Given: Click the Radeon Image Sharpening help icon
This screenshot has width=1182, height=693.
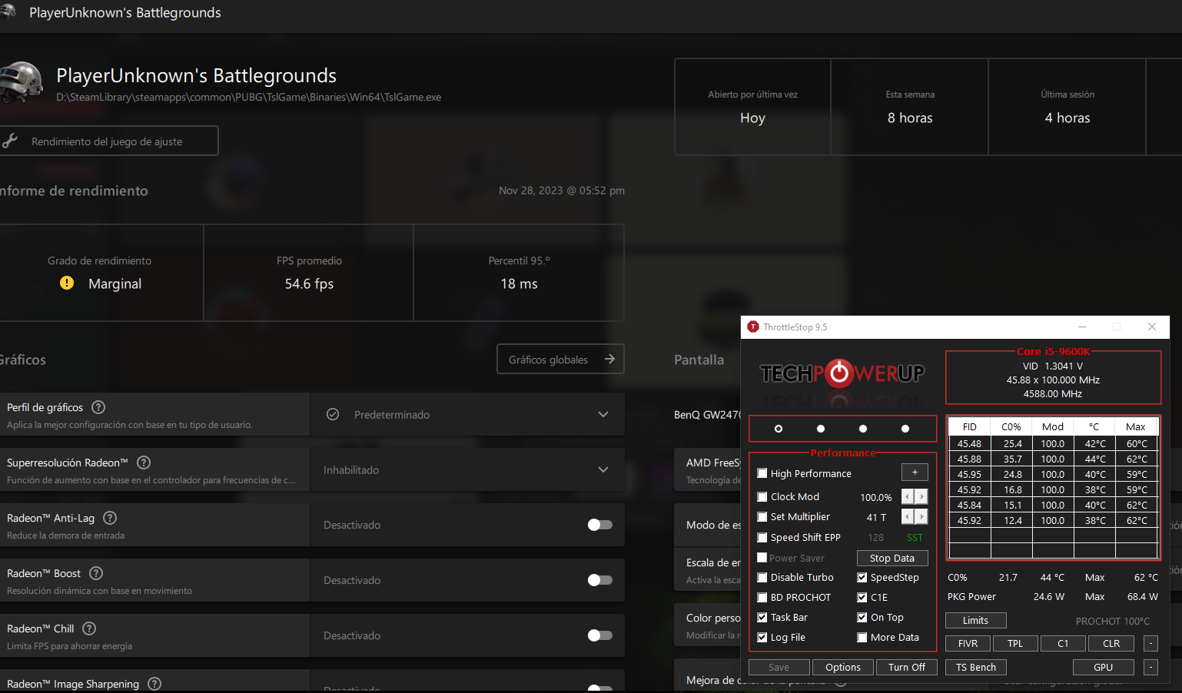Looking at the screenshot, I should coord(154,684).
